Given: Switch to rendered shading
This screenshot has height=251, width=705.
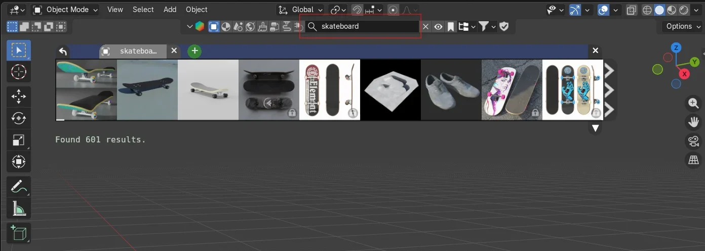Looking at the screenshot, I should tap(684, 10).
